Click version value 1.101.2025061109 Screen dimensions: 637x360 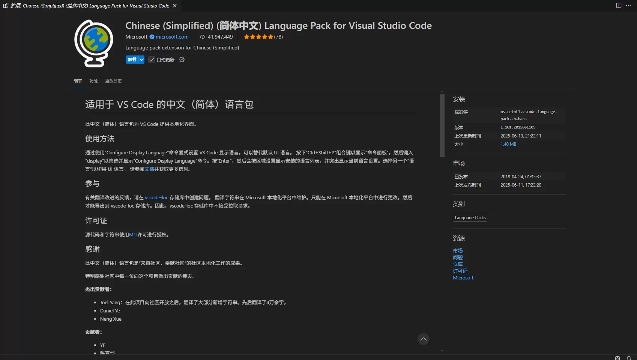tap(518, 127)
